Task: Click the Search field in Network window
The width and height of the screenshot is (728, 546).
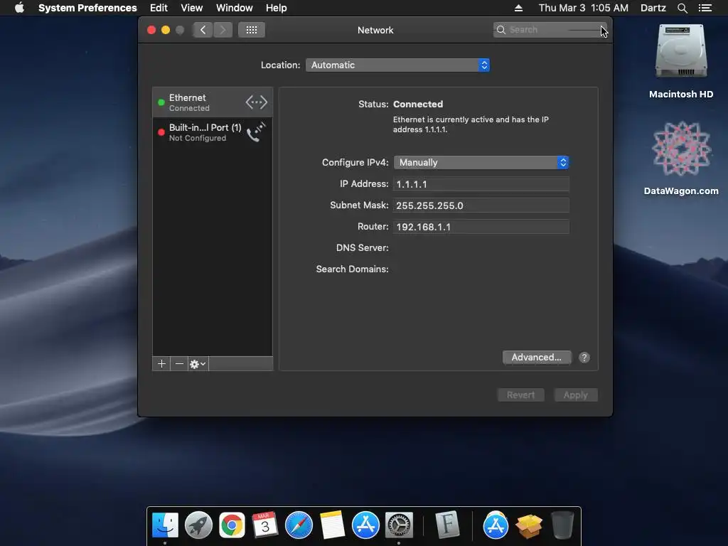Action: point(550,30)
